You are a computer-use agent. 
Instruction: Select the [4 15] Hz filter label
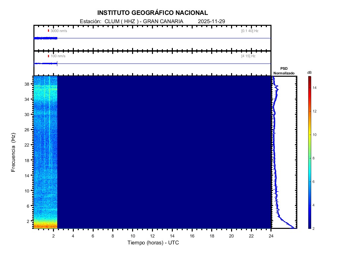248,56
